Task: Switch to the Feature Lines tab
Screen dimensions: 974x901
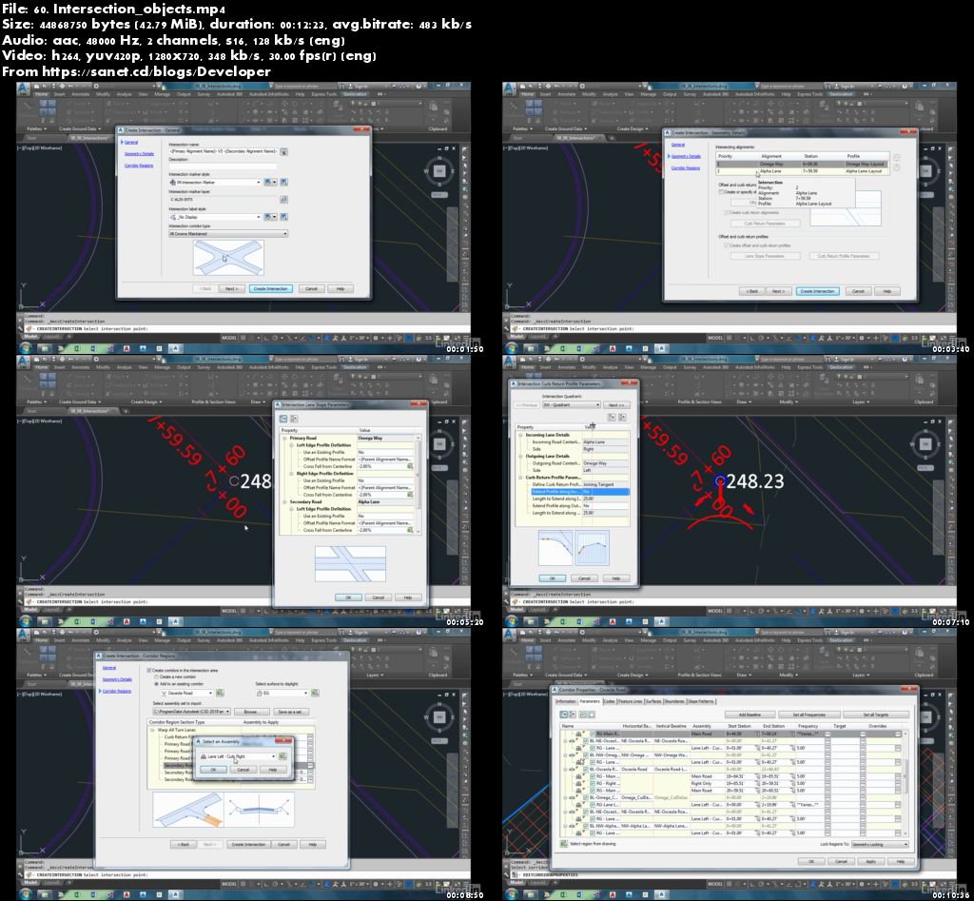Action: click(x=630, y=701)
